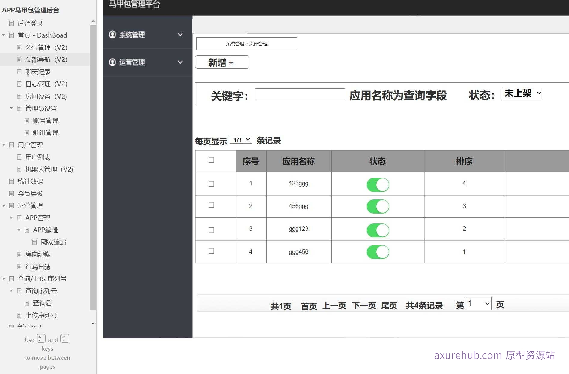Viewport: 569px width, 374px height.
Task: Click the 用户列表 page icon
Action: click(x=19, y=157)
